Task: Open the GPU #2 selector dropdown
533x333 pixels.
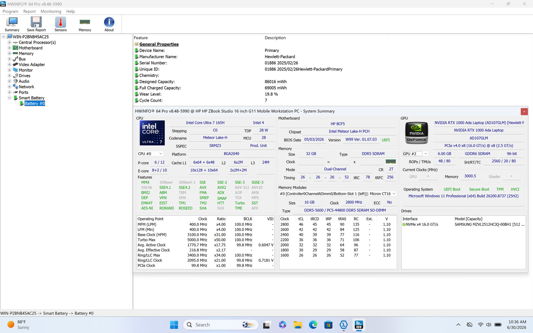Action: pyautogui.click(x=415, y=154)
